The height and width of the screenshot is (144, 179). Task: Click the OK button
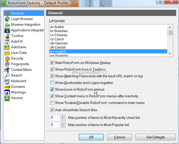91,137
